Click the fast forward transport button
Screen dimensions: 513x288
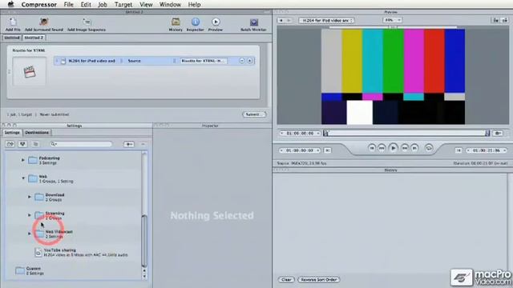coord(405,148)
